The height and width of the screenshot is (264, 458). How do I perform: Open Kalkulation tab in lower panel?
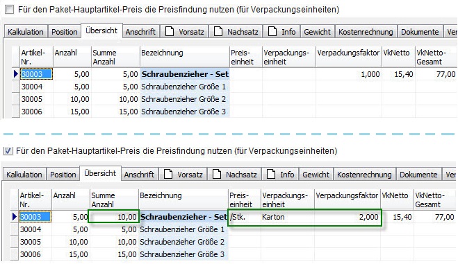pyautogui.click(x=24, y=175)
